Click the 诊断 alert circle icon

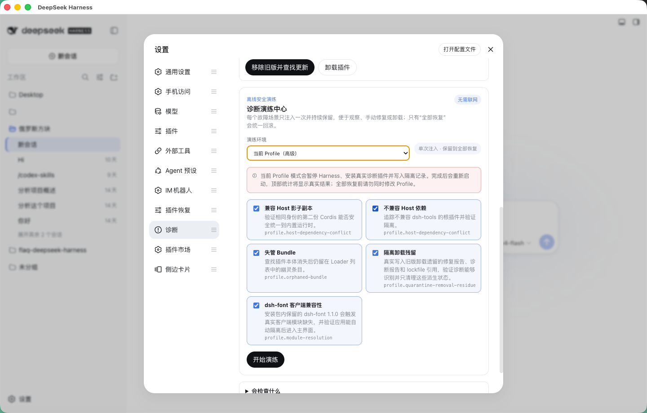coord(158,230)
